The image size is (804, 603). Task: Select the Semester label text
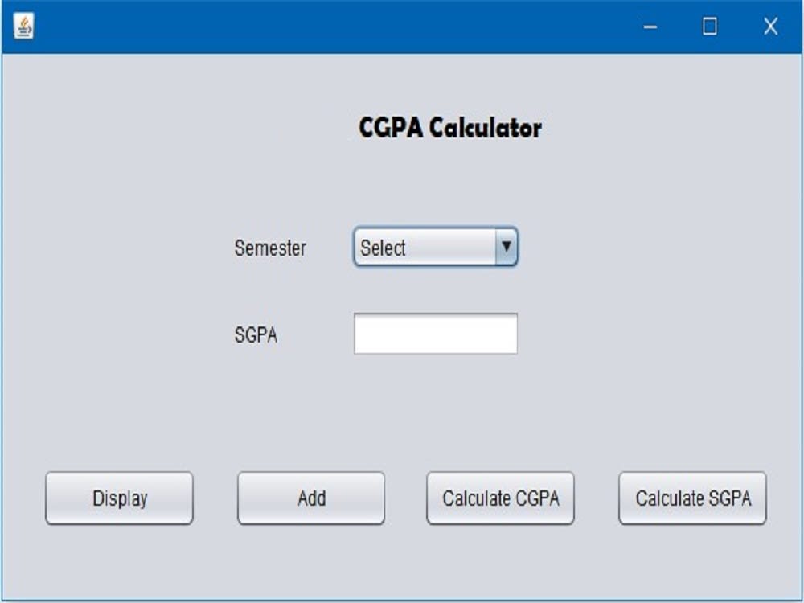click(x=269, y=248)
